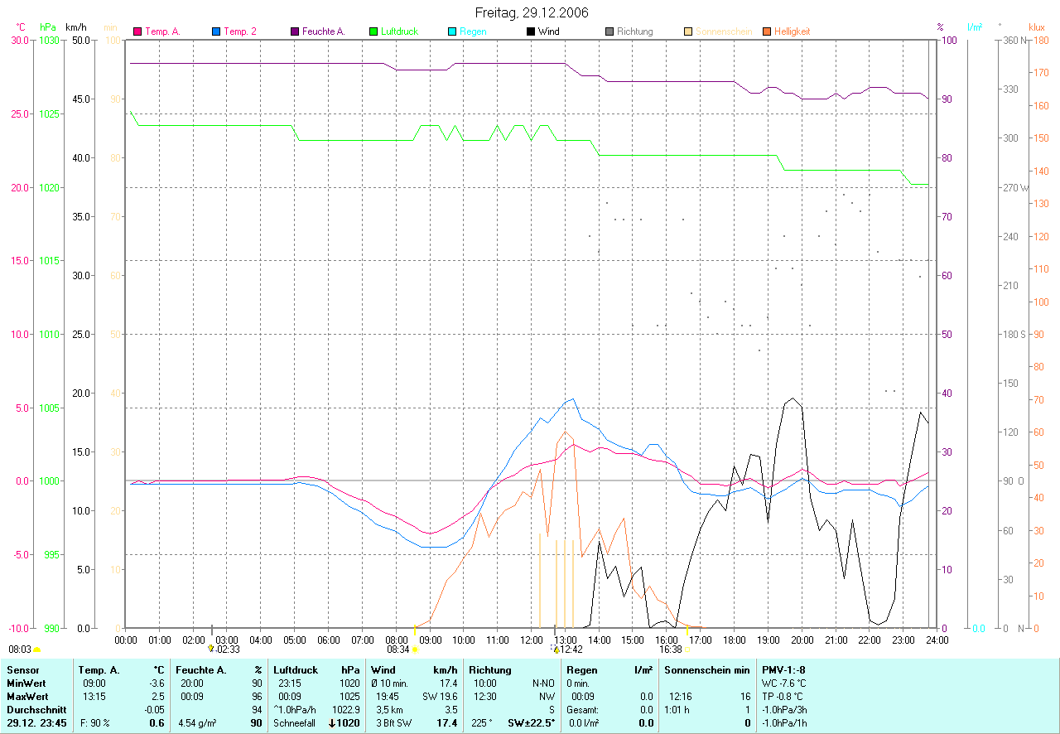
Task: Click the 3 Bft SW entry
Action: tap(394, 723)
